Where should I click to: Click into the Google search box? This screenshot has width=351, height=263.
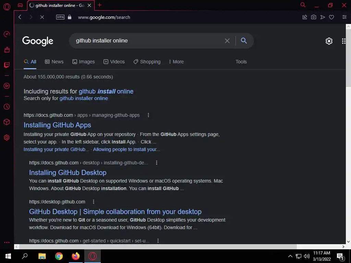[148, 41]
